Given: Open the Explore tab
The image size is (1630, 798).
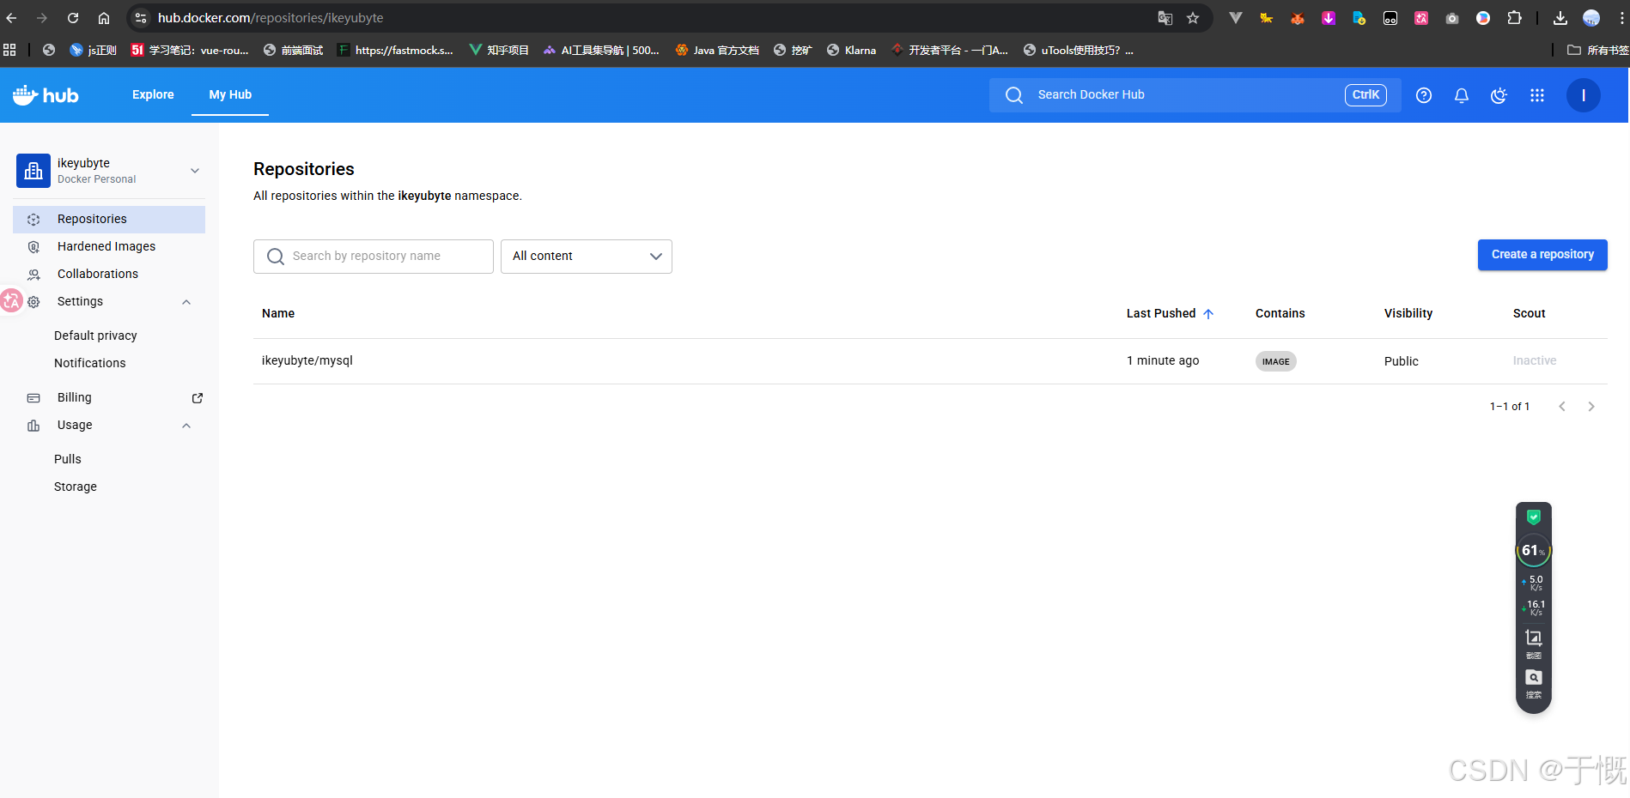Looking at the screenshot, I should click(x=153, y=95).
